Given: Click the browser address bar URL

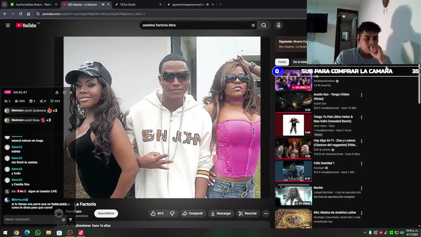Looking at the screenshot, I should [x=93, y=14].
